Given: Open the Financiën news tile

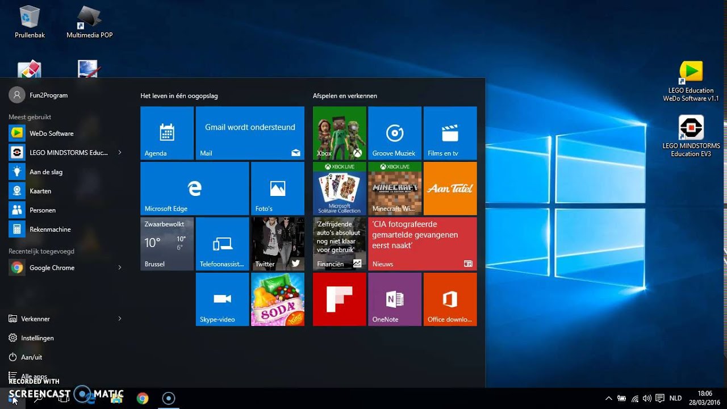Looking at the screenshot, I should (x=340, y=244).
